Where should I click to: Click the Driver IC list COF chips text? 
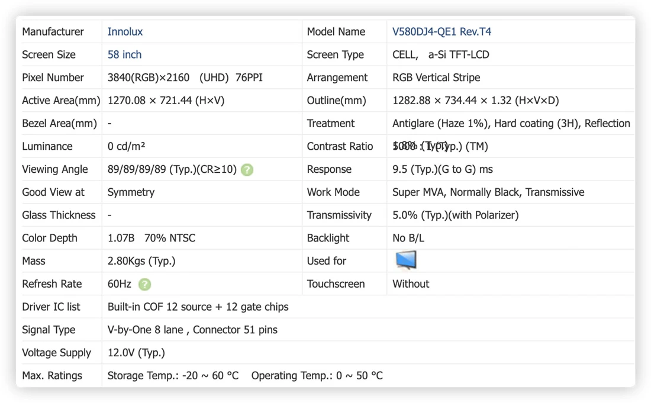coord(198,307)
